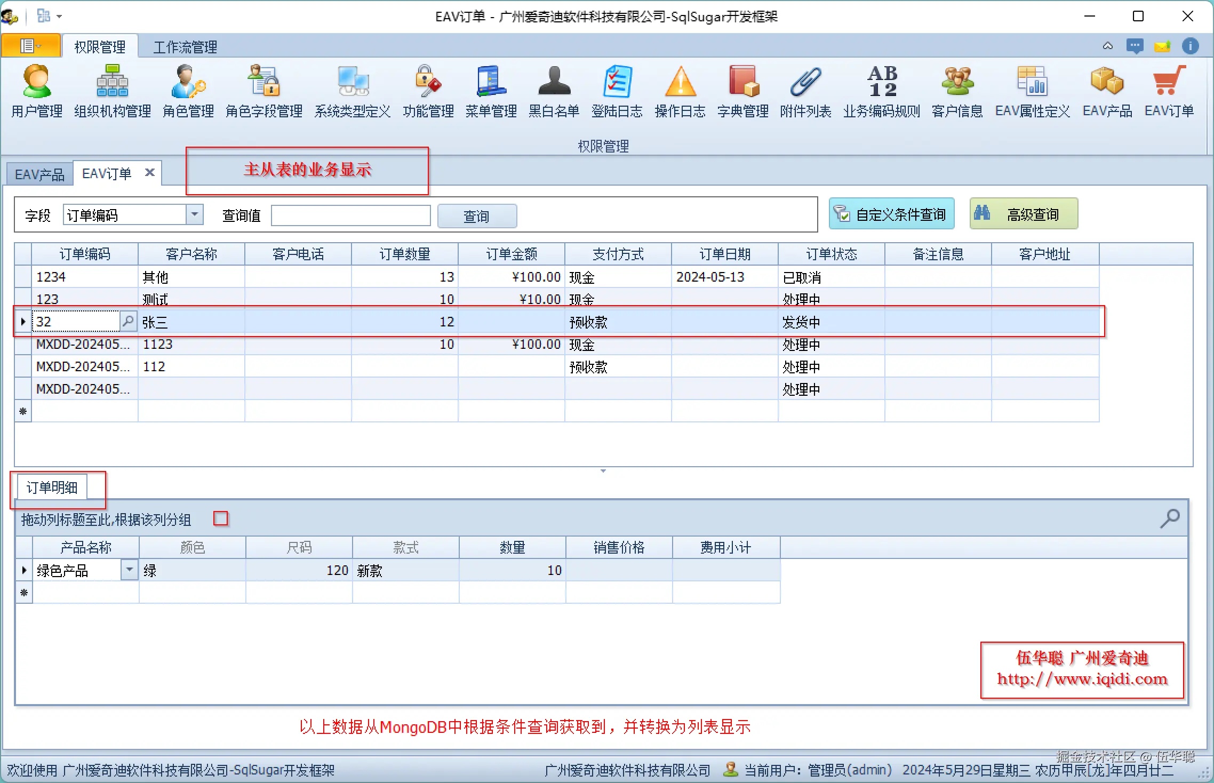Viewport: 1214px width, 783px height.
Task: Switch to the 工作流管理 ribbon tab
Action: pos(185,47)
